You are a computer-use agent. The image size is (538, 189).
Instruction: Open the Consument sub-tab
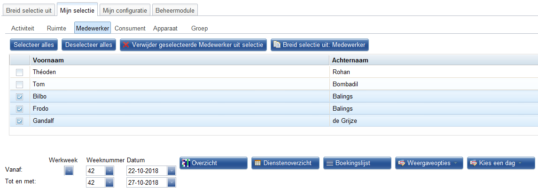click(130, 29)
